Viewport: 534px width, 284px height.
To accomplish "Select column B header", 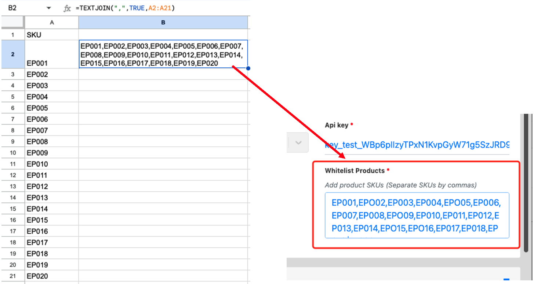I will tap(163, 22).
